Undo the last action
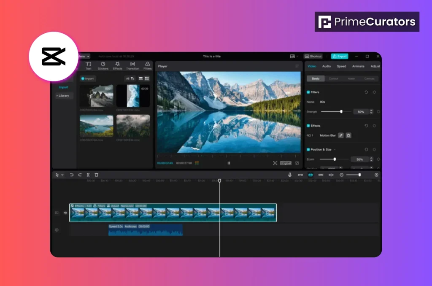 71,175
